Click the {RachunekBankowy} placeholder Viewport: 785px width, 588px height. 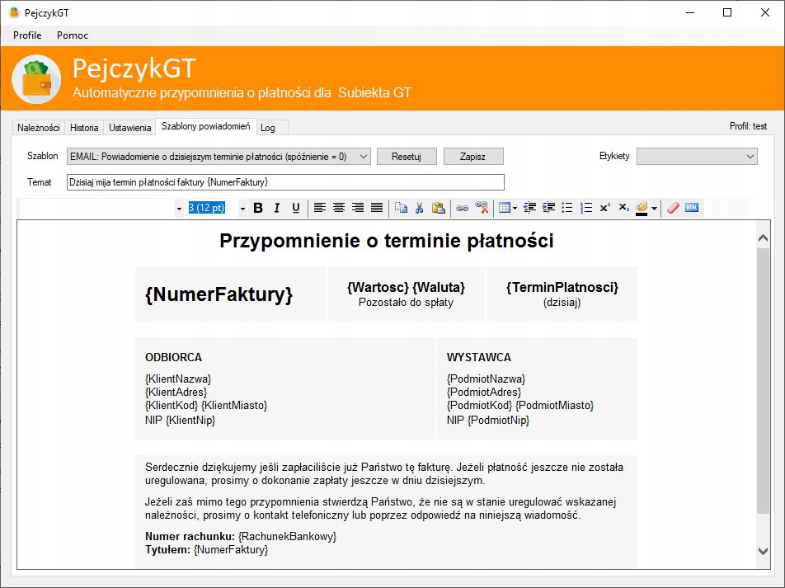[x=287, y=537]
